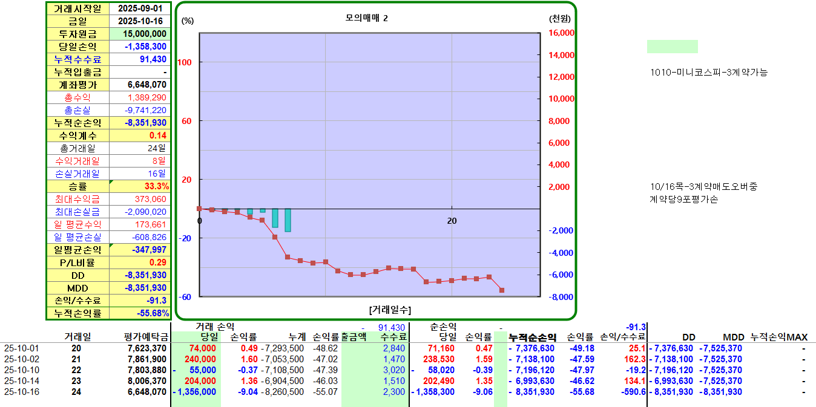Click the 수수료 cell 3,020

394,370
